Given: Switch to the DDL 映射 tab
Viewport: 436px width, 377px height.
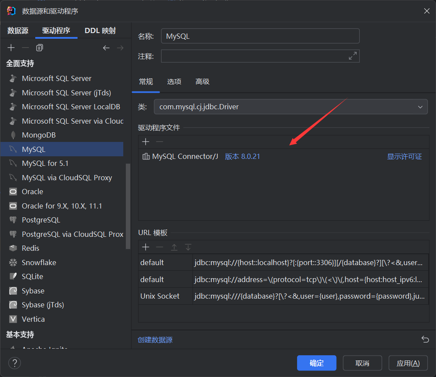Looking at the screenshot, I should pyautogui.click(x=100, y=31).
